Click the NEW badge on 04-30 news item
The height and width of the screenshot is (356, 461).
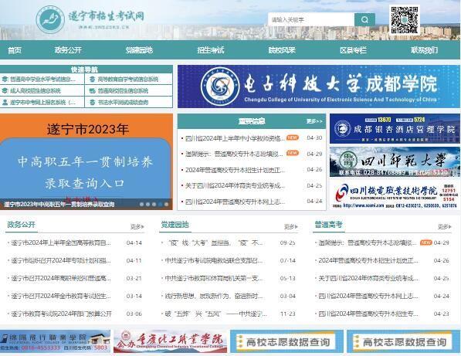[x=293, y=137]
